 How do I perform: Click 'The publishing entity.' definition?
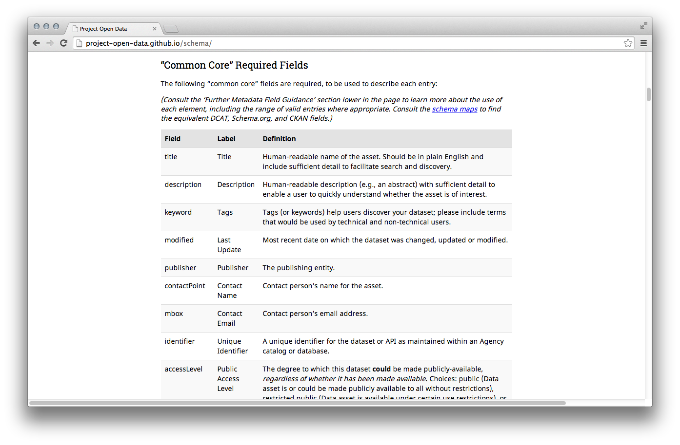coord(299,268)
